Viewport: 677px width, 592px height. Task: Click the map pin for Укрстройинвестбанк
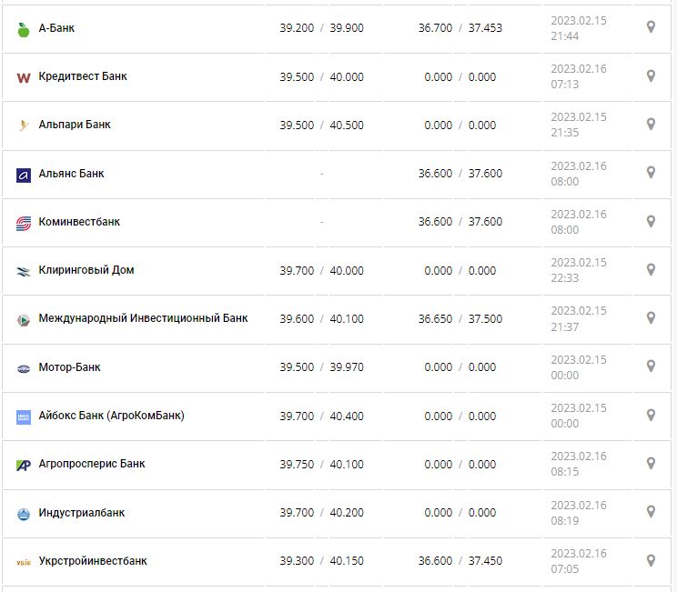(x=651, y=560)
